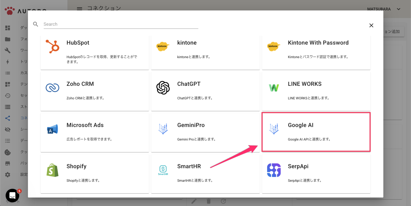Viewport: 411px width, 206px height.
Task: Open the folder sidebar icon
Action: click(x=8, y=39)
